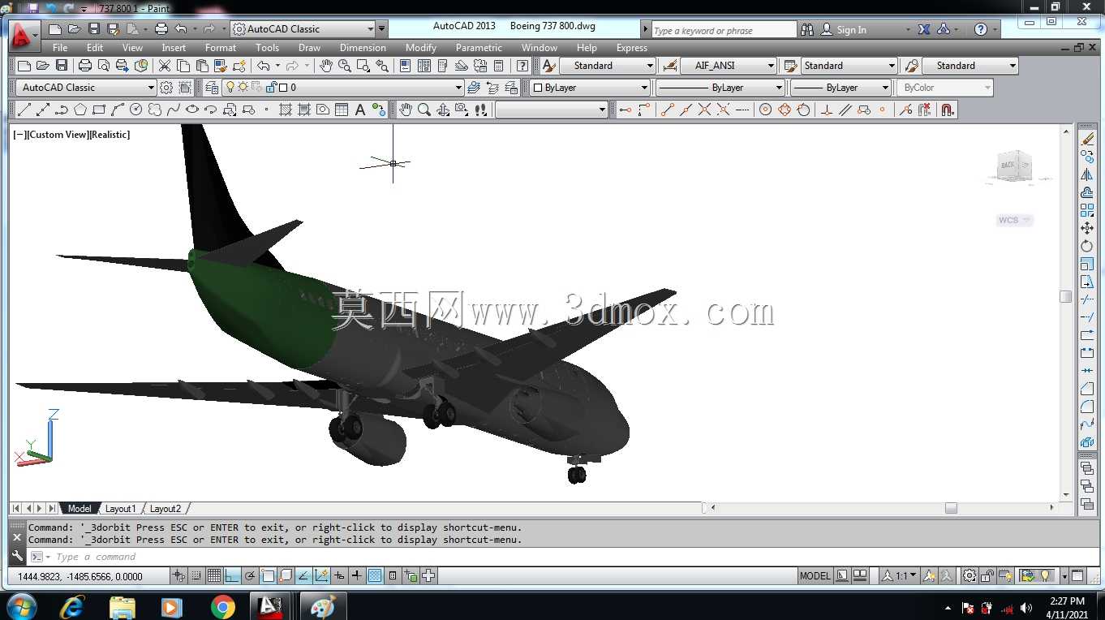Click Snap to Perpendicular icon
The width and height of the screenshot is (1105, 620).
[827, 110]
